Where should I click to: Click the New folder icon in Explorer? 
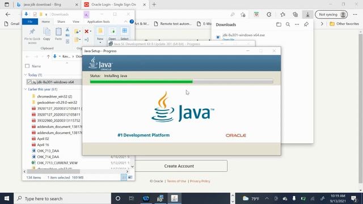(100, 31)
